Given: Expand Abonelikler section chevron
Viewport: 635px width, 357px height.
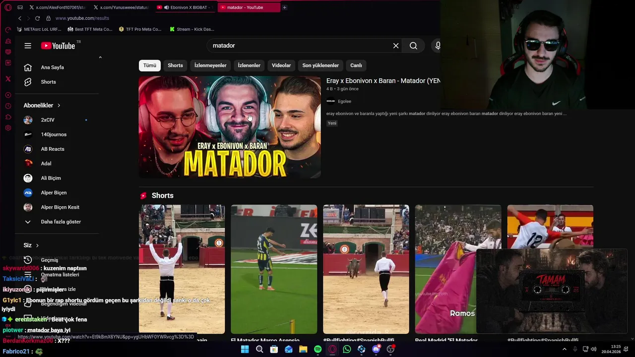Looking at the screenshot, I should [59, 106].
